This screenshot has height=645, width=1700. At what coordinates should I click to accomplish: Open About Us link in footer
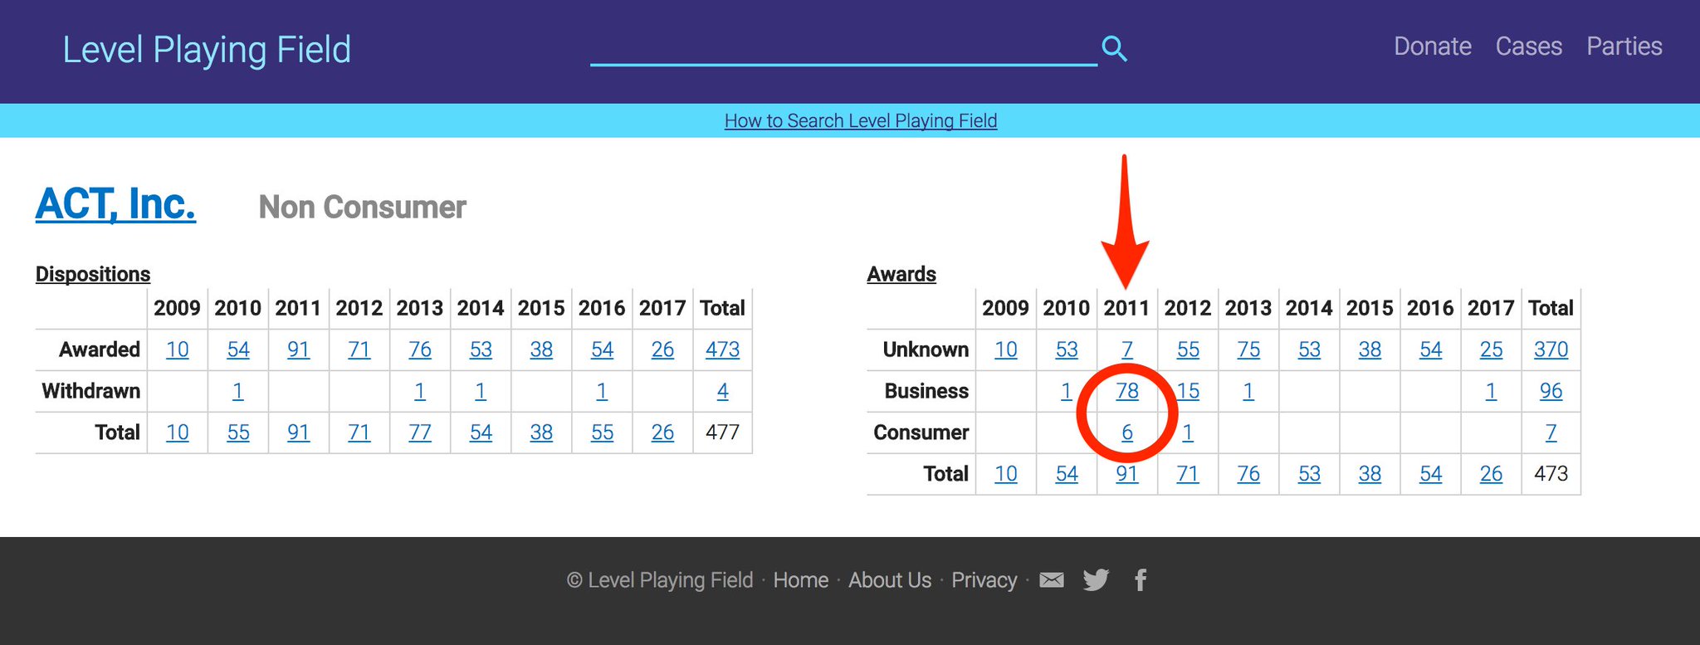pos(890,579)
